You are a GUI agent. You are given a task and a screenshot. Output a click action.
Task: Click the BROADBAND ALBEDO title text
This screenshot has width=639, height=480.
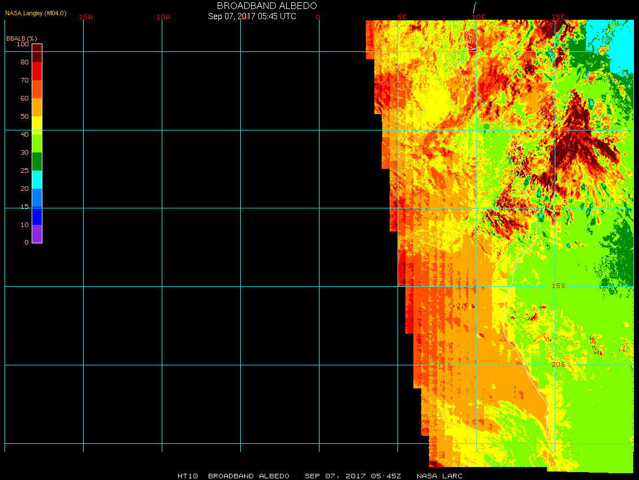click(x=267, y=6)
